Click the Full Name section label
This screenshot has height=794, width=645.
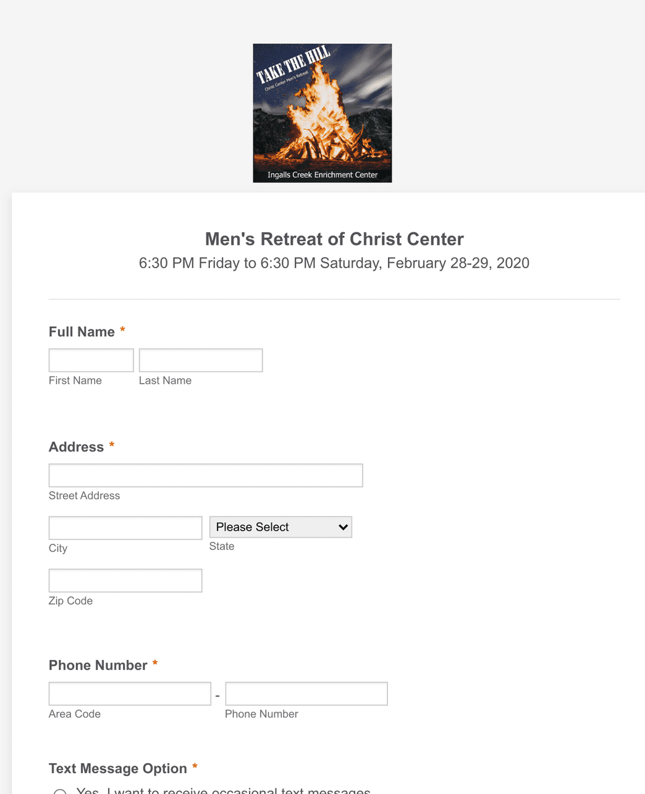(82, 332)
